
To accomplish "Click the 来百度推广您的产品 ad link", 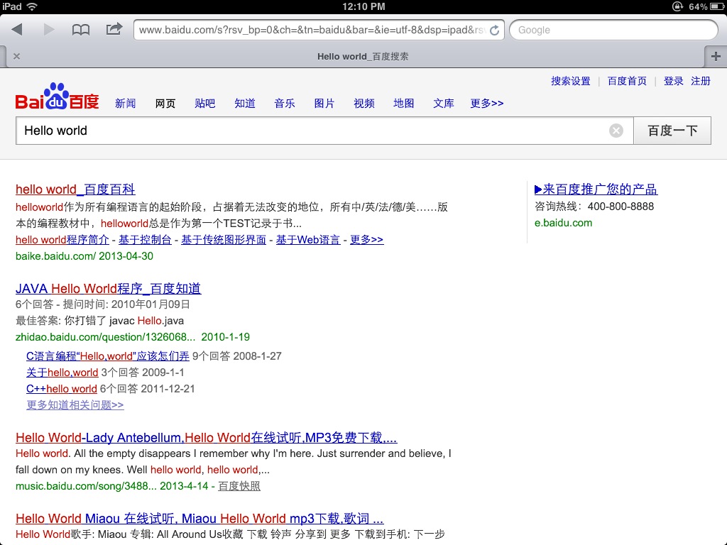I will pyautogui.click(x=596, y=189).
